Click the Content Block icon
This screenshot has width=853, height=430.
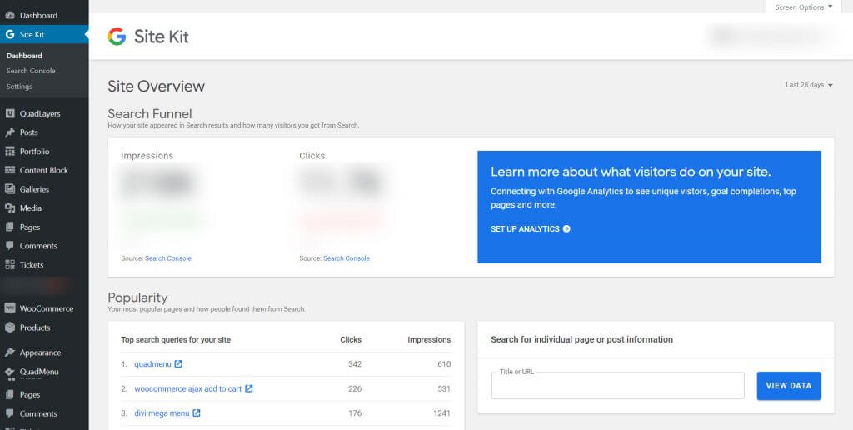10,170
